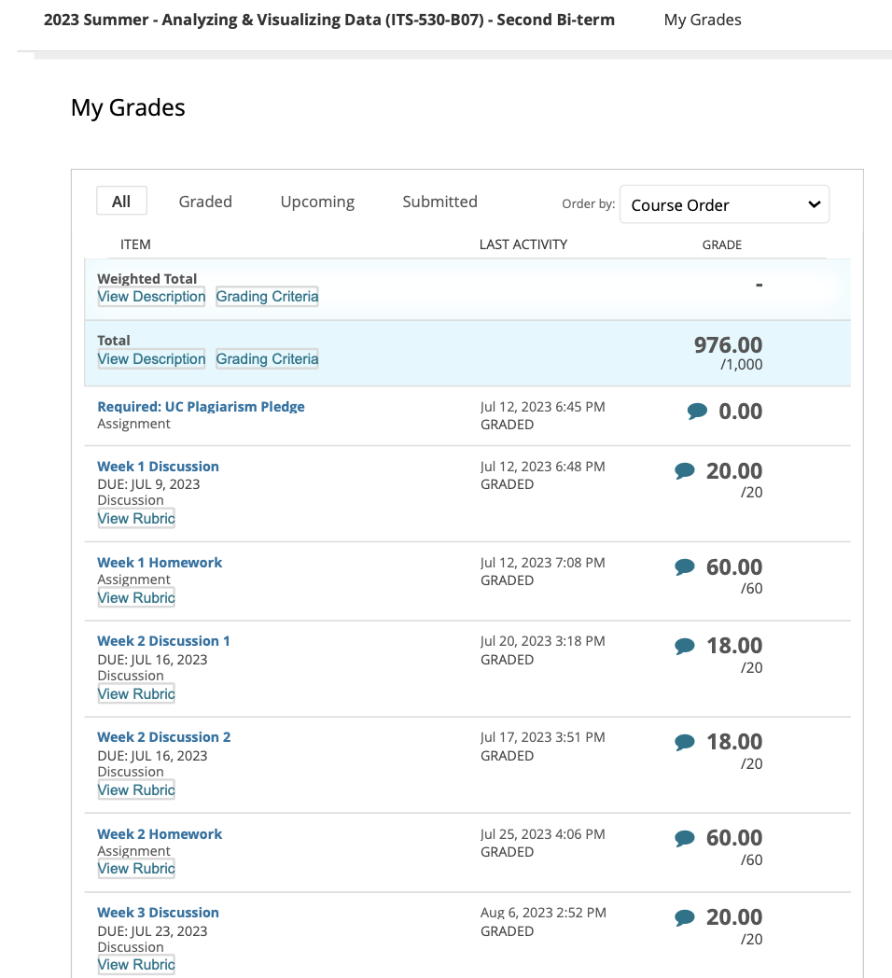The height and width of the screenshot is (978, 892).
Task: Click Grading Criteria for Weighted Total
Action: pyautogui.click(x=267, y=297)
